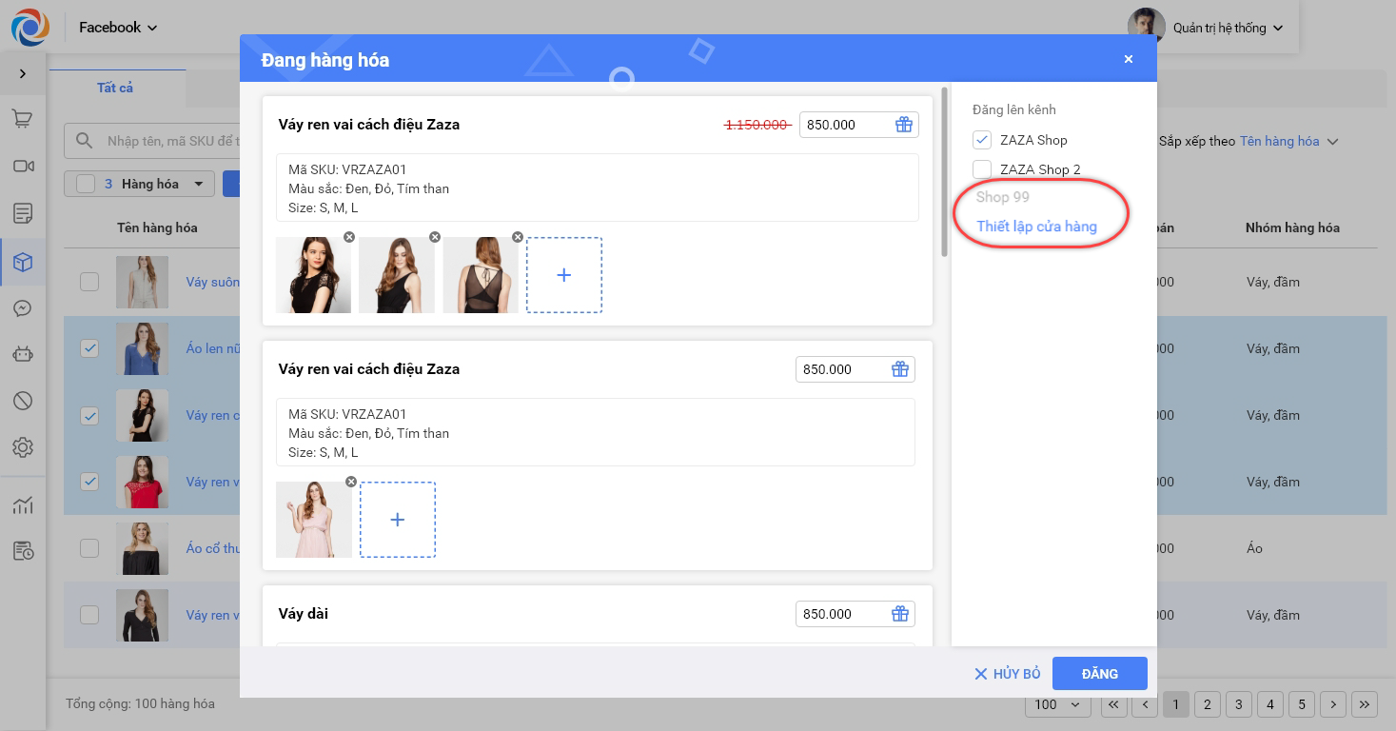1396x731 pixels.
Task: Click the ĐĂNG publish button
Action: (x=1100, y=674)
